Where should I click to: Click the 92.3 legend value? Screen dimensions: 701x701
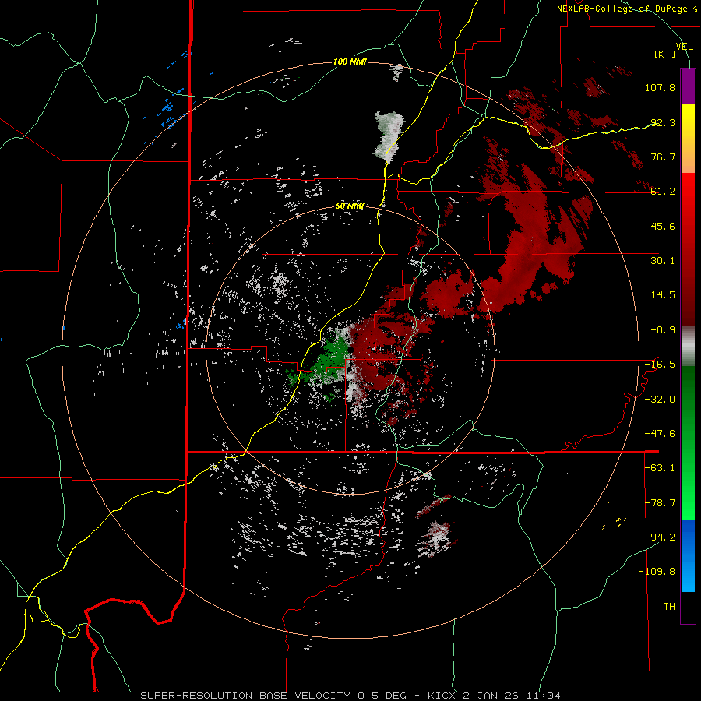click(x=663, y=122)
